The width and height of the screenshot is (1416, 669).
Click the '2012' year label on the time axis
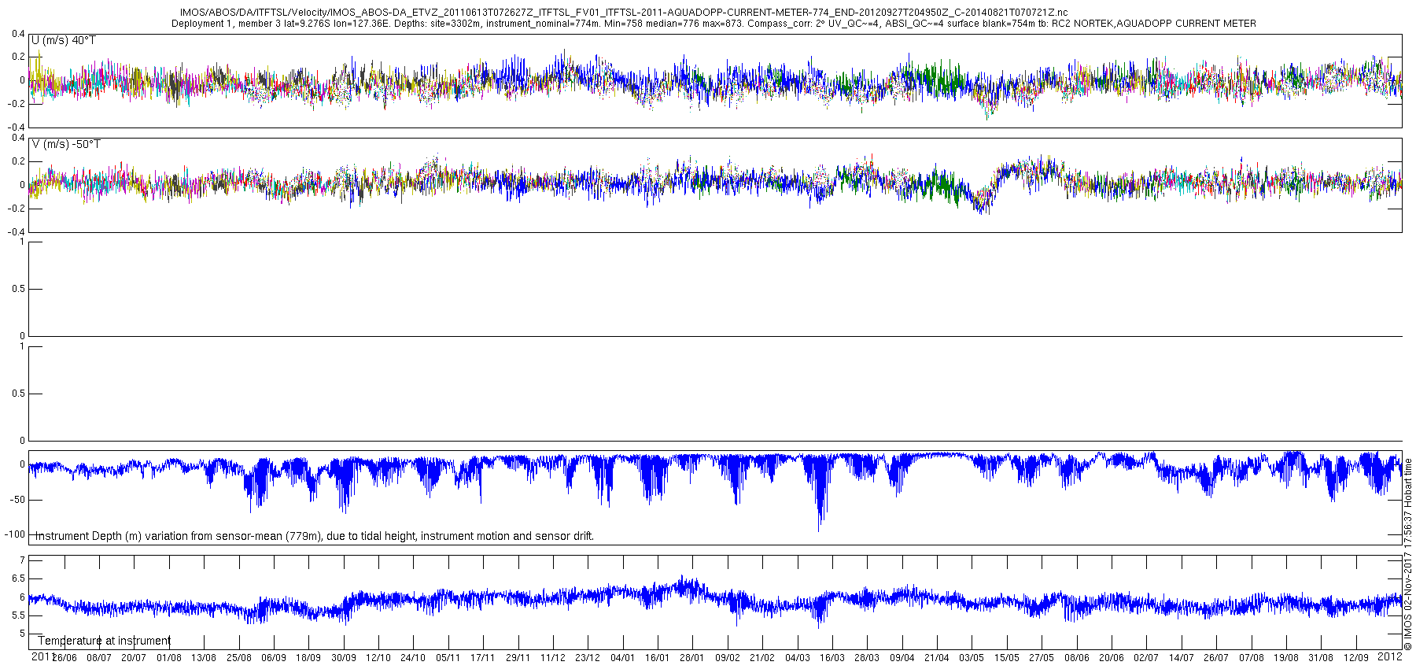pyautogui.click(x=1390, y=656)
